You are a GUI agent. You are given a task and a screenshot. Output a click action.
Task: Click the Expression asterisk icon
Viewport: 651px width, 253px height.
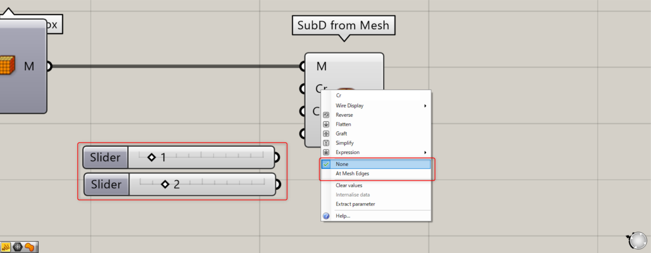pos(326,152)
